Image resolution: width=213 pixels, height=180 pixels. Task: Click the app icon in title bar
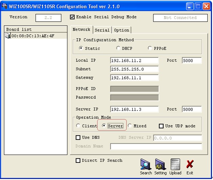tap(5, 6)
